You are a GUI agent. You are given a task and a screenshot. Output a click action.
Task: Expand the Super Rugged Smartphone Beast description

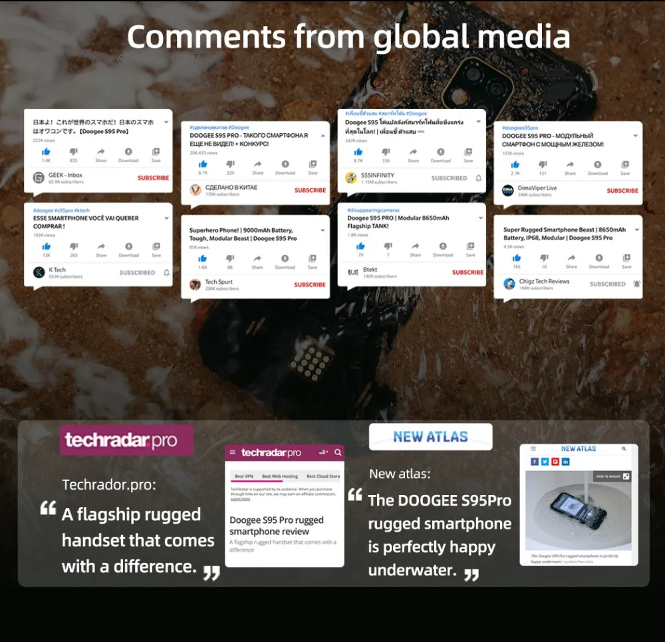(x=636, y=230)
